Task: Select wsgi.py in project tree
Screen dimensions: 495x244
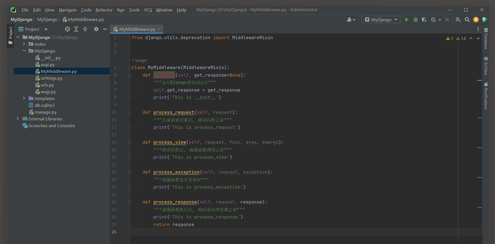Action: click(45, 92)
